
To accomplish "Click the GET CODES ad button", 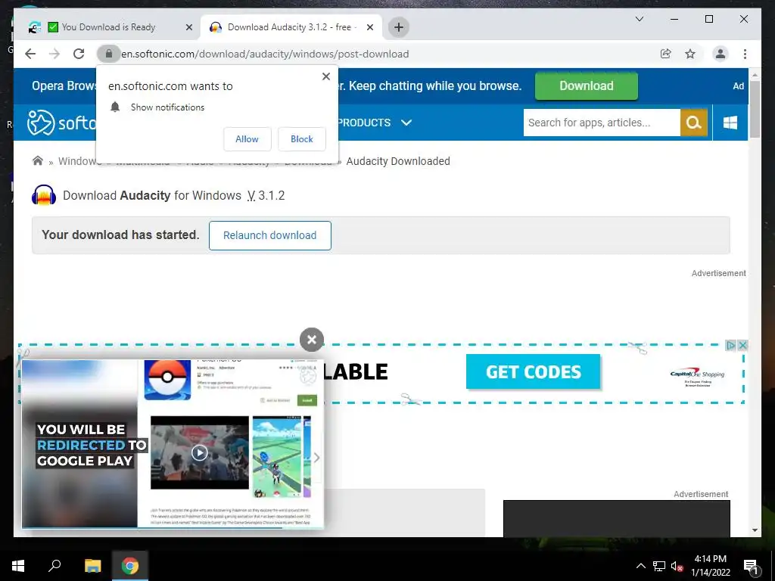I will [x=534, y=372].
